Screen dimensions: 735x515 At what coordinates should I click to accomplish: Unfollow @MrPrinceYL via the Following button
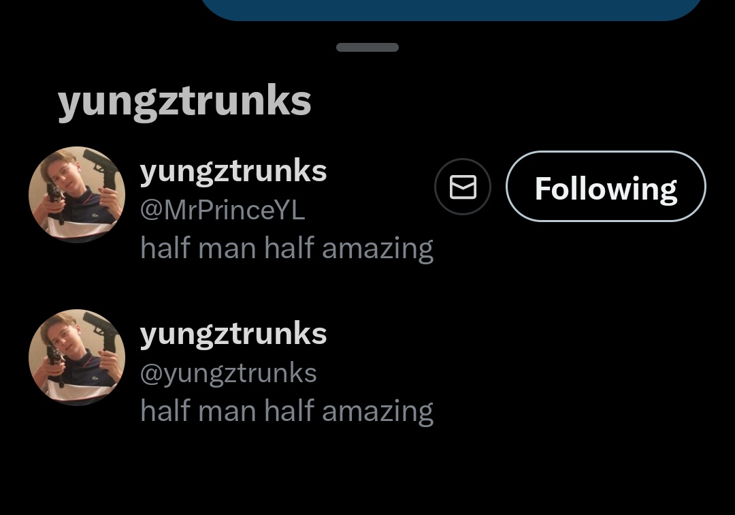pyautogui.click(x=606, y=187)
